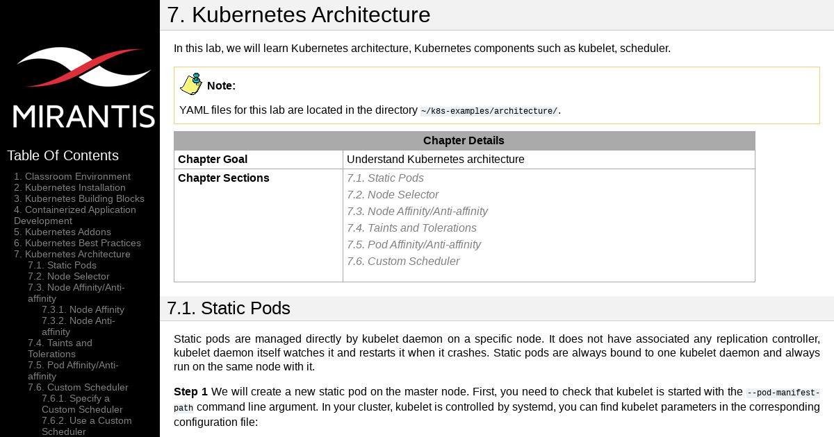Select Kubernetes Best Practices in sidebar
834x437 pixels.
(77, 243)
